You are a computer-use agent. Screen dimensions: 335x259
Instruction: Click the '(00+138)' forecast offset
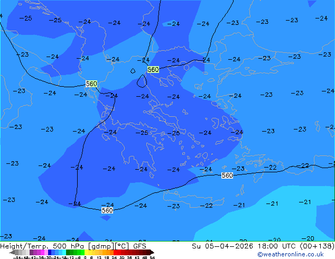pyautogui.click(x=317, y=246)
